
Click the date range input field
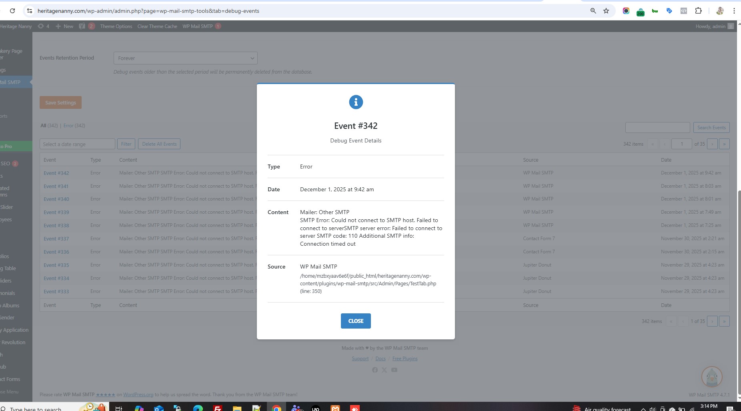point(77,144)
